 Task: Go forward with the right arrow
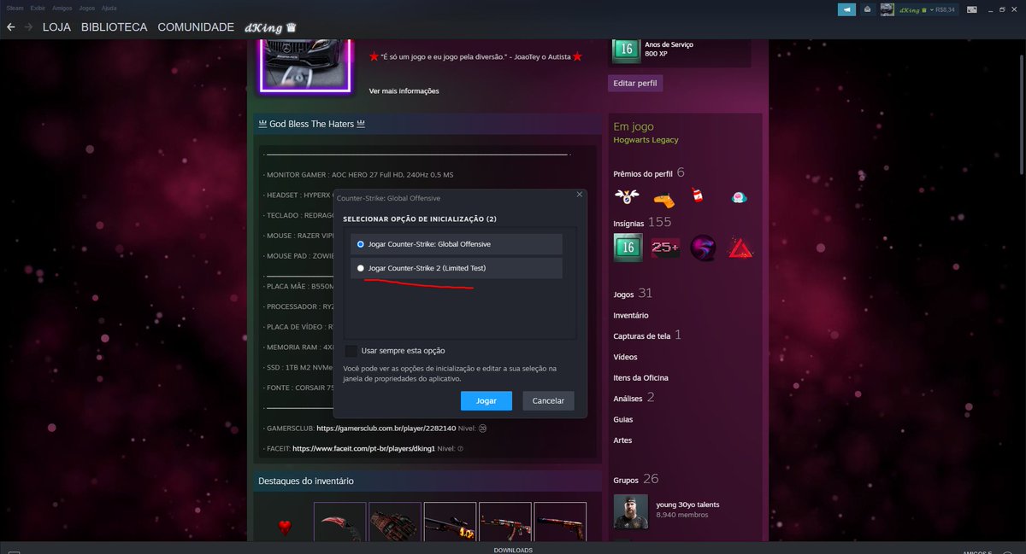point(29,27)
